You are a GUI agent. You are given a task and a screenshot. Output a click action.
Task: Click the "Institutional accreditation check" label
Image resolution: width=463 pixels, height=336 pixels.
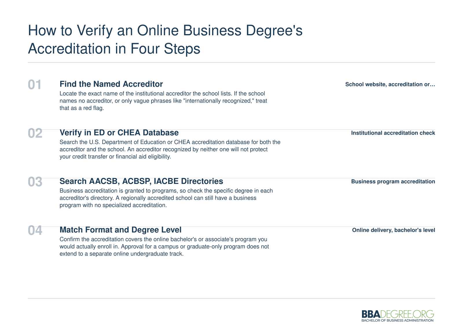393,133
